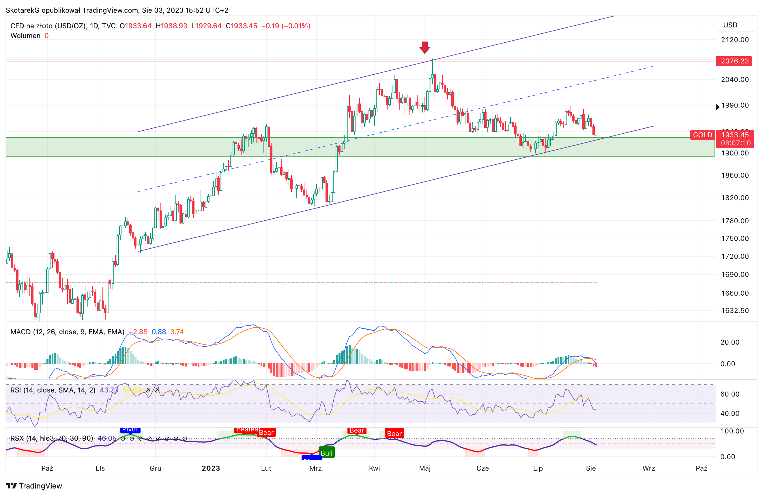763x496 pixels.
Task: Click the High value H1938.93
Action: (x=171, y=26)
